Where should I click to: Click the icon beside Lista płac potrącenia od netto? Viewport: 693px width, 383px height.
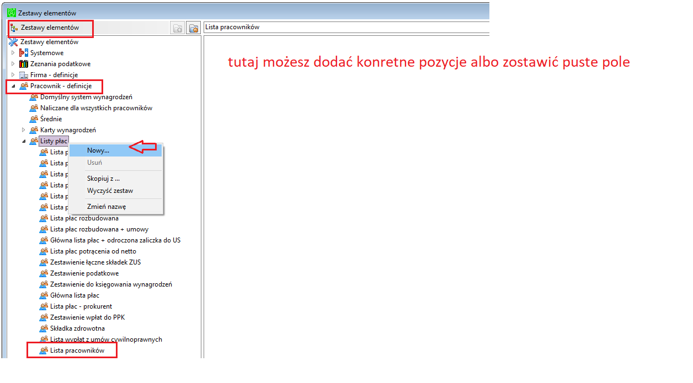pyautogui.click(x=44, y=251)
